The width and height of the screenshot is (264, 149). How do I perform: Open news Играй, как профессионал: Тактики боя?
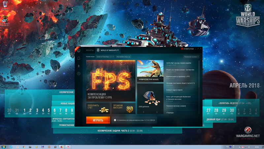181,71
